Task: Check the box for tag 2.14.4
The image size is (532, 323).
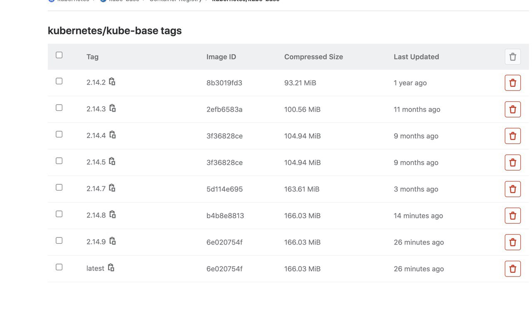Action: click(x=59, y=135)
